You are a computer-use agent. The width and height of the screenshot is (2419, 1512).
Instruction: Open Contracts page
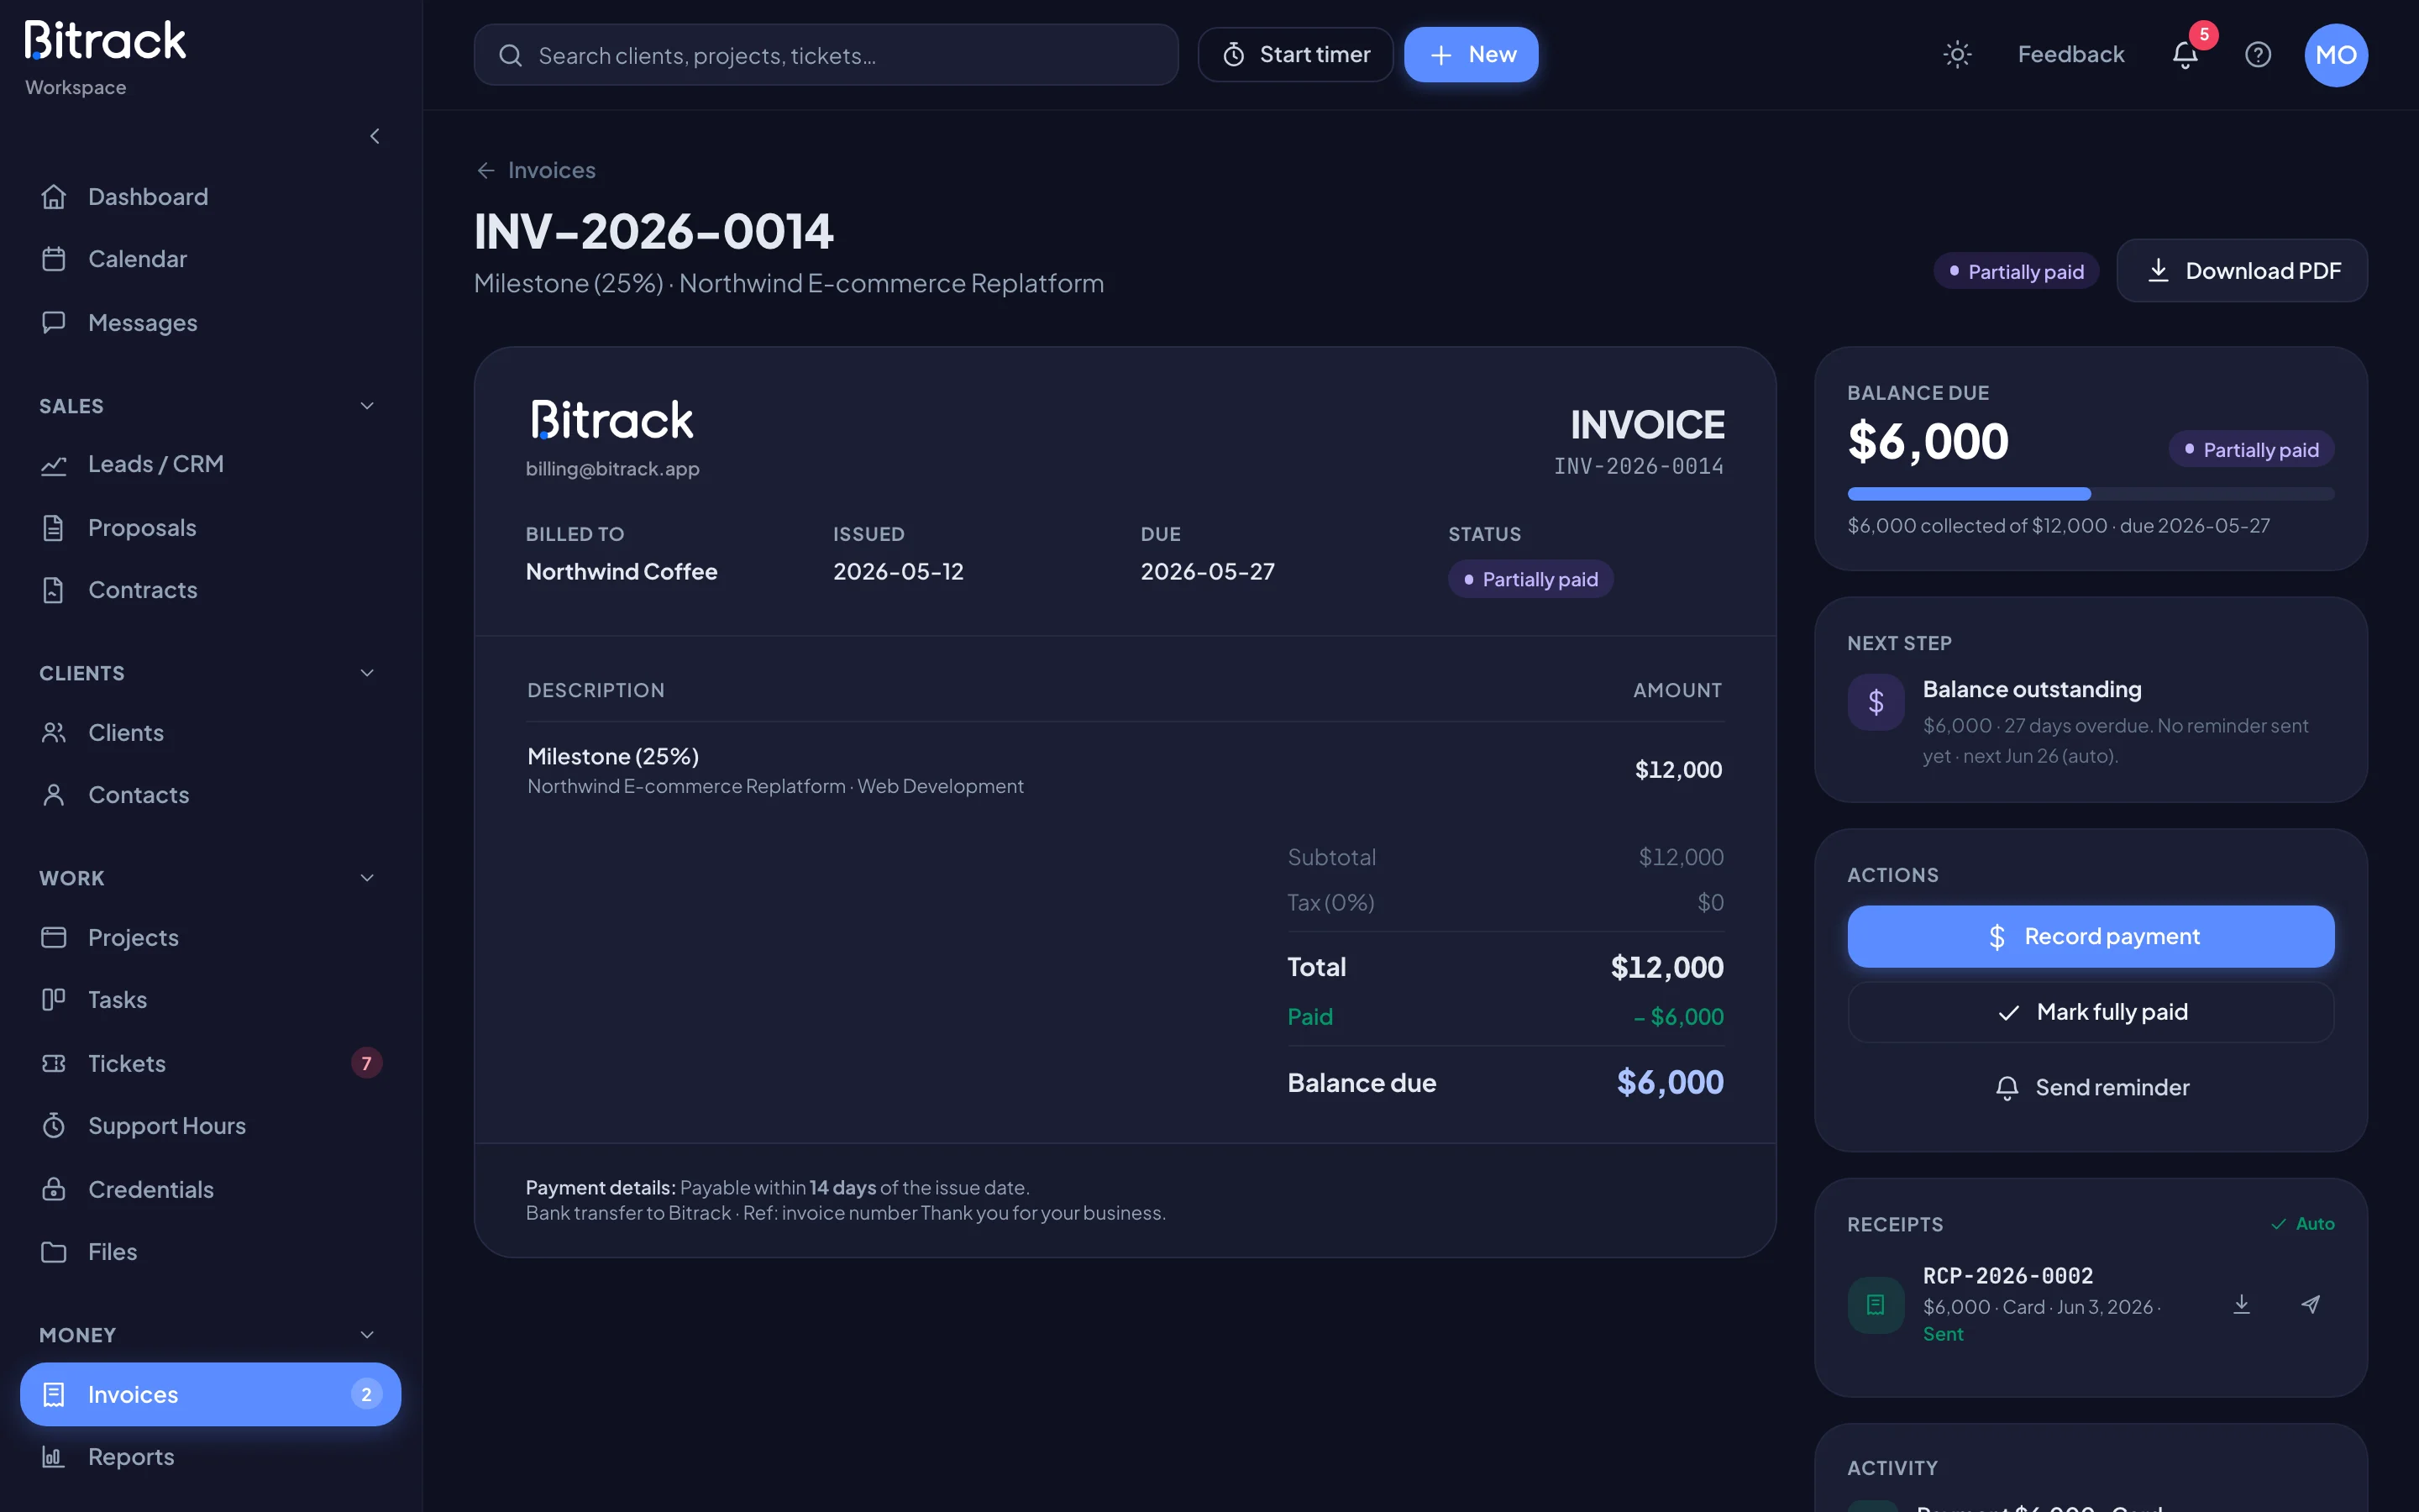(210, 590)
